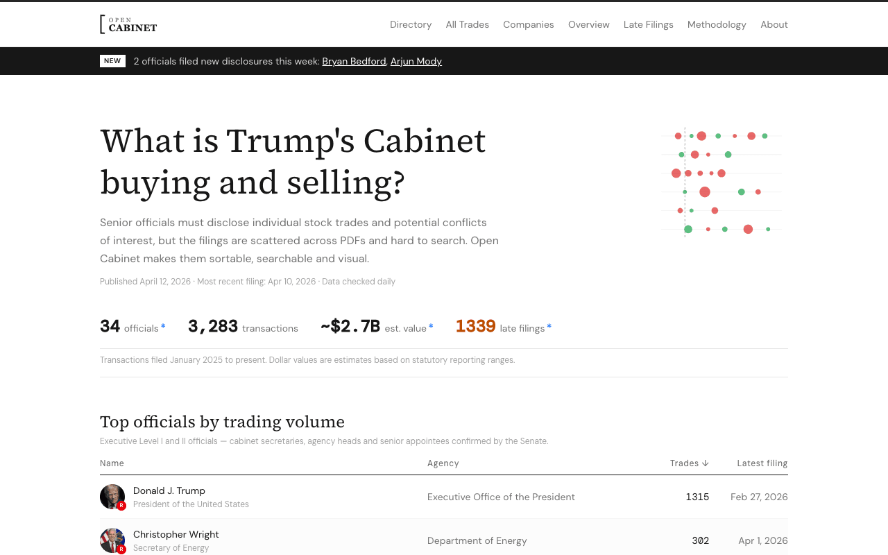Expand Donald J. Trump's trading row
888x555 pixels.
click(444, 495)
